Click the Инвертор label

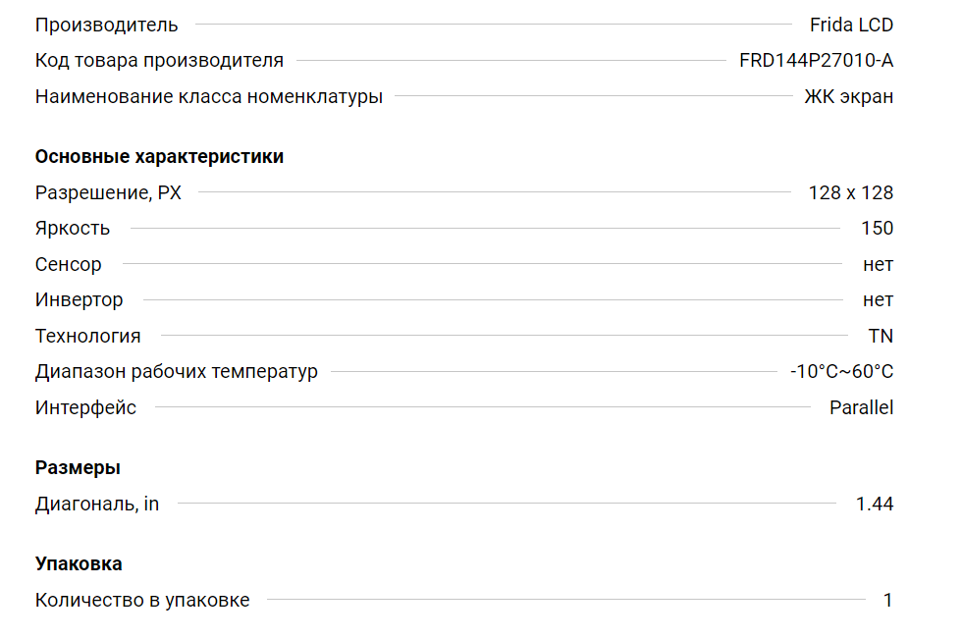pyautogui.click(x=80, y=300)
